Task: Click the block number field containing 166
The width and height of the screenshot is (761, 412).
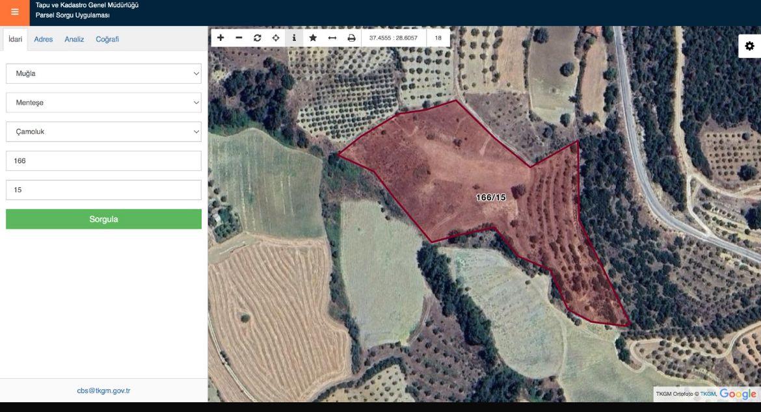Action: pyautogui.click(x=103, y=161)
